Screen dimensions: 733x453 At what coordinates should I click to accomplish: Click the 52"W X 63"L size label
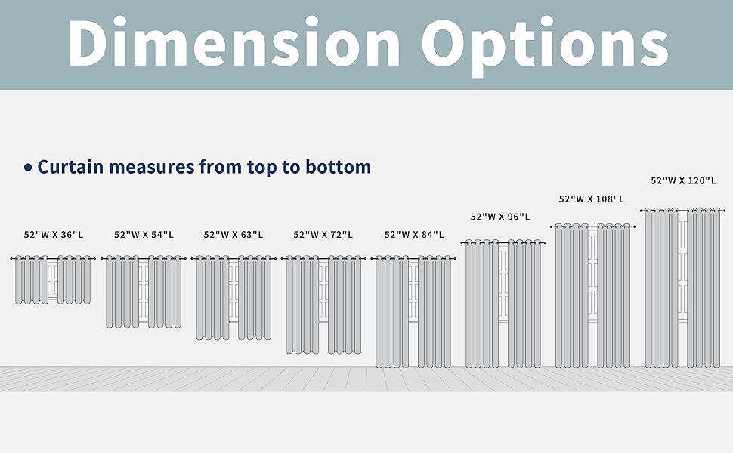tap(234, 235)
